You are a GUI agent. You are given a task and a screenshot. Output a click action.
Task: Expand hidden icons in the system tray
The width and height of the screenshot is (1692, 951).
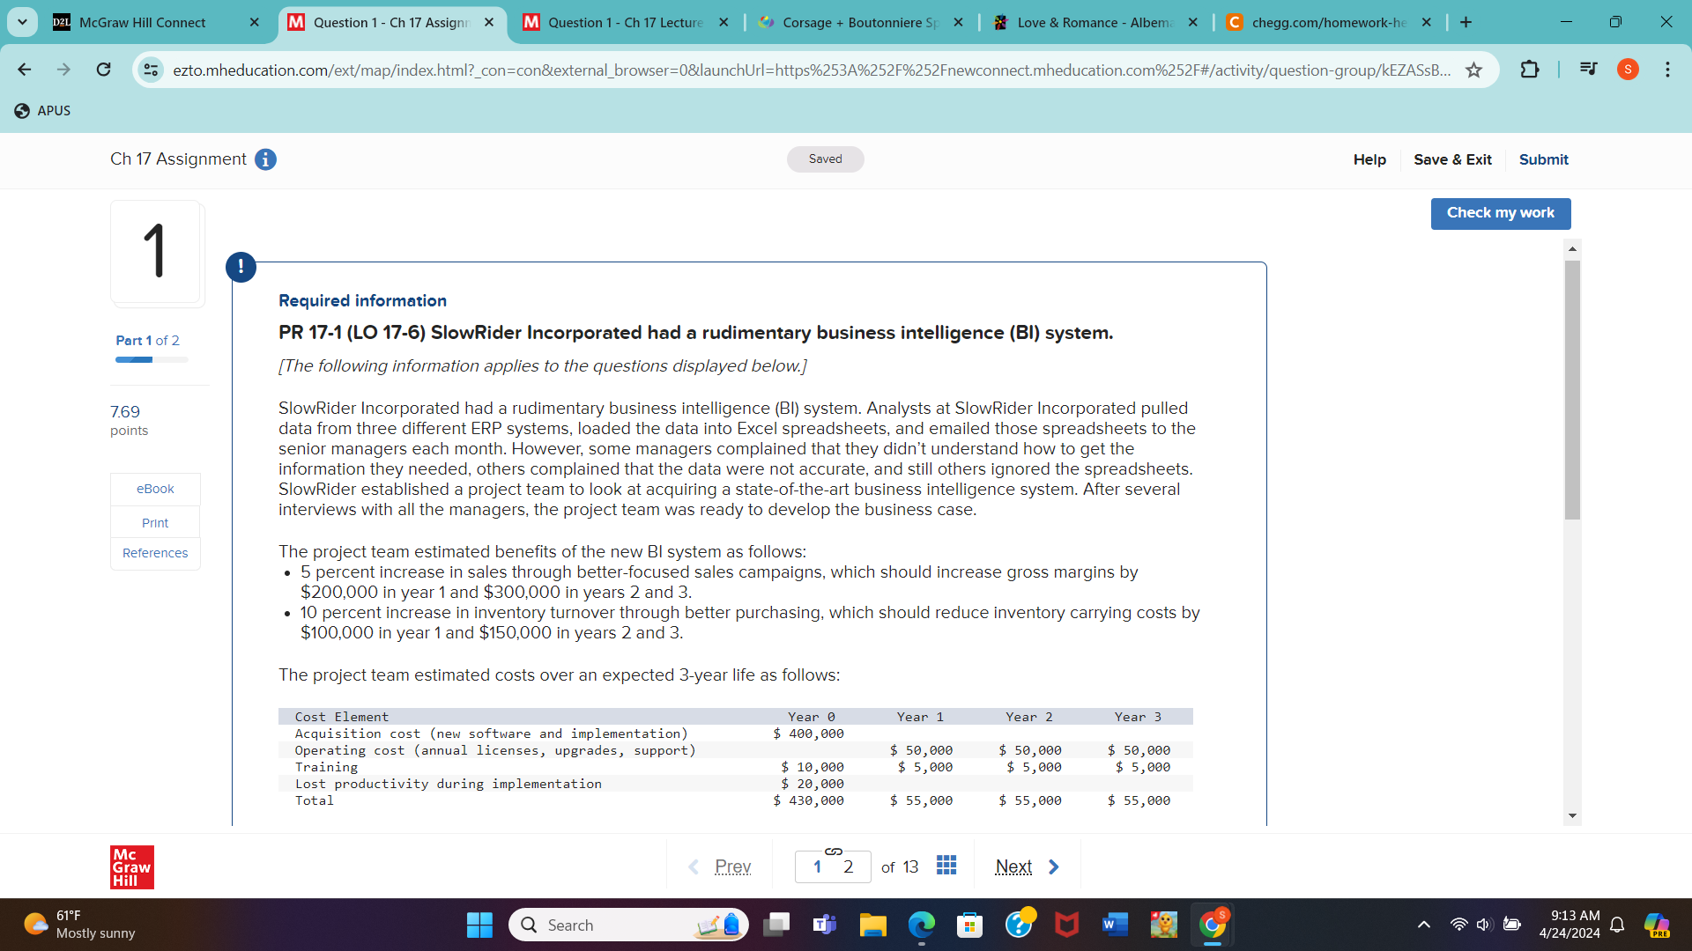tap(1423, 925)
